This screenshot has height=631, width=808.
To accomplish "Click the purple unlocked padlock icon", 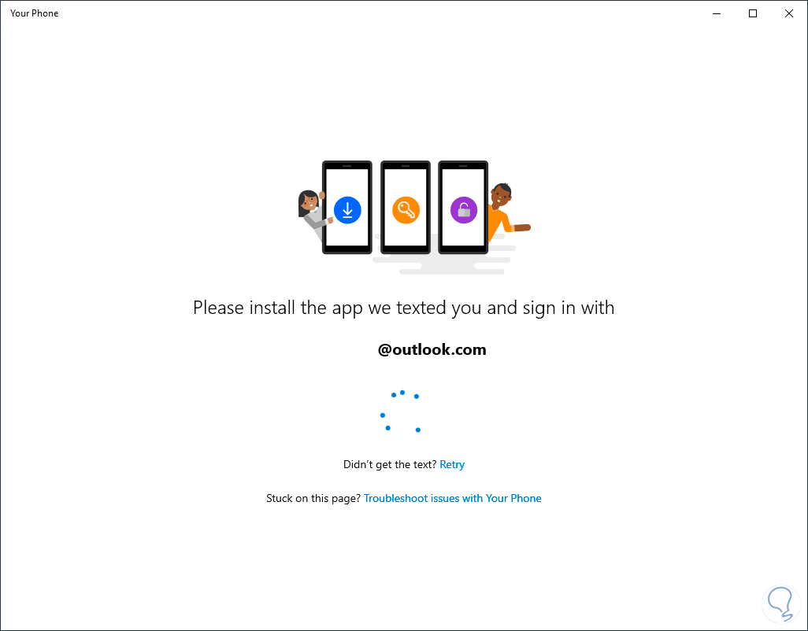I will point(464,210).
